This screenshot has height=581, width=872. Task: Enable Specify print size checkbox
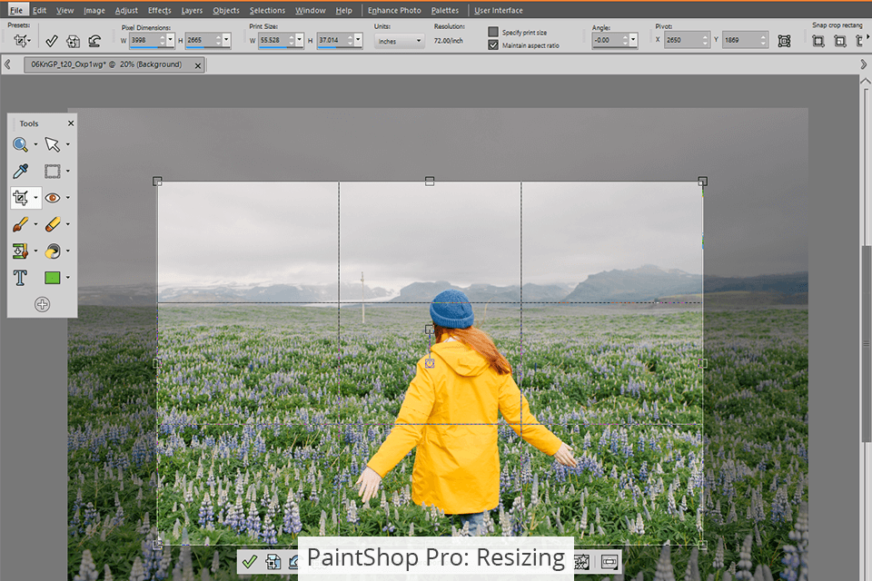pyautogui.click(x=492, y=32)
